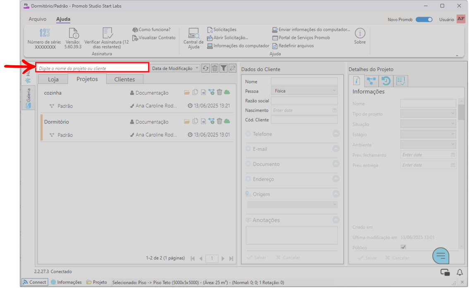The width and height of the screenshot is (469, 288).
Task: Open the filter funnel icon
Action: (223, 68)
